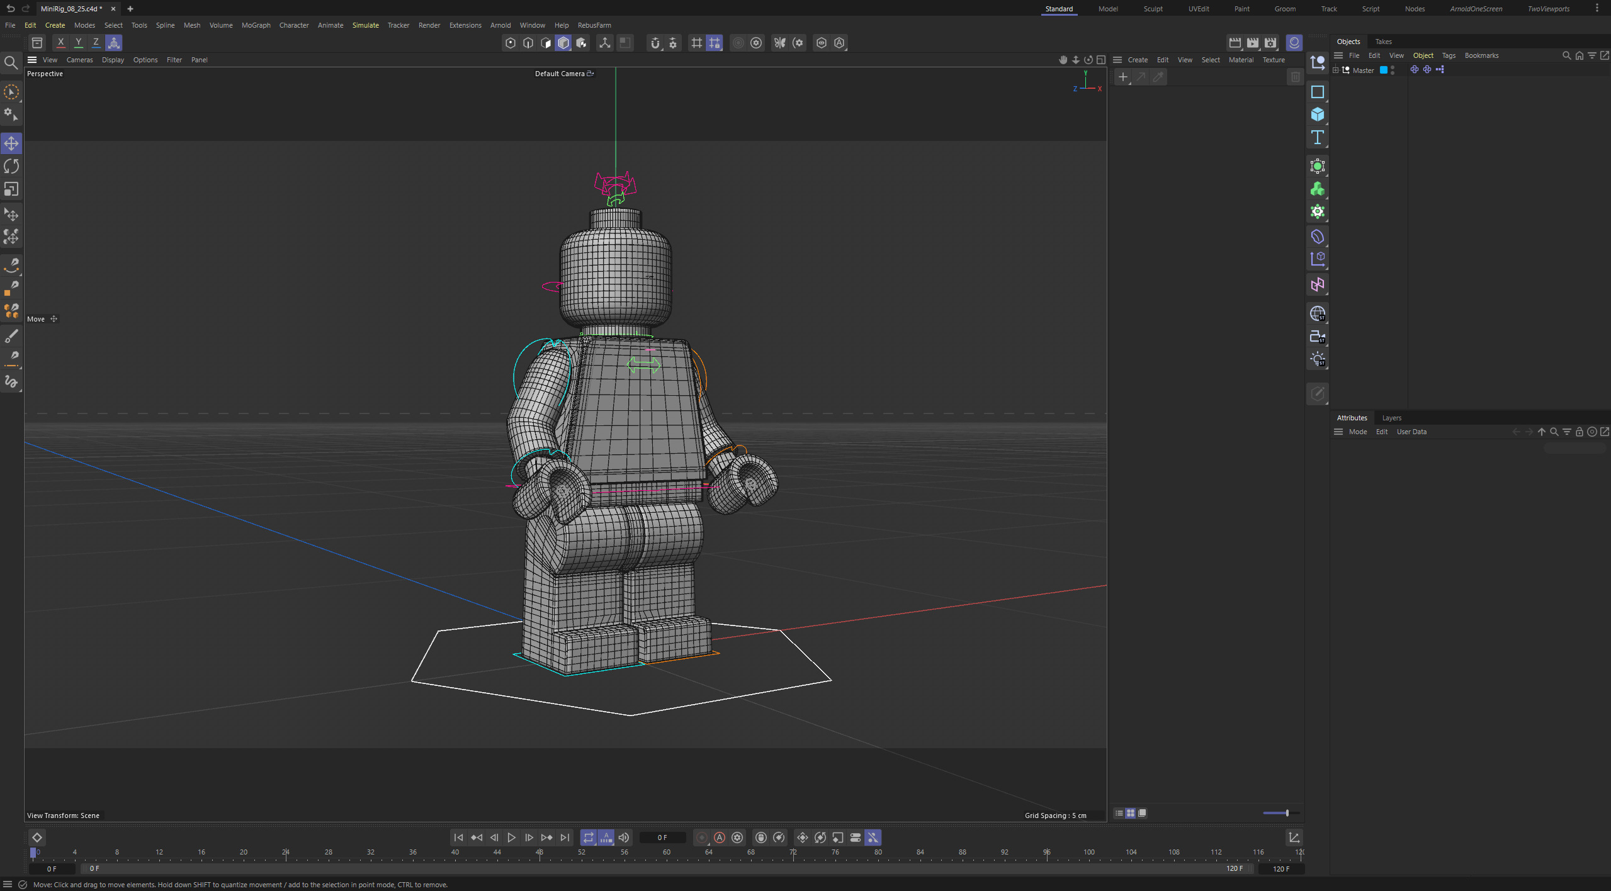
Task: Click the Axis mode icon
Action: 605,43
